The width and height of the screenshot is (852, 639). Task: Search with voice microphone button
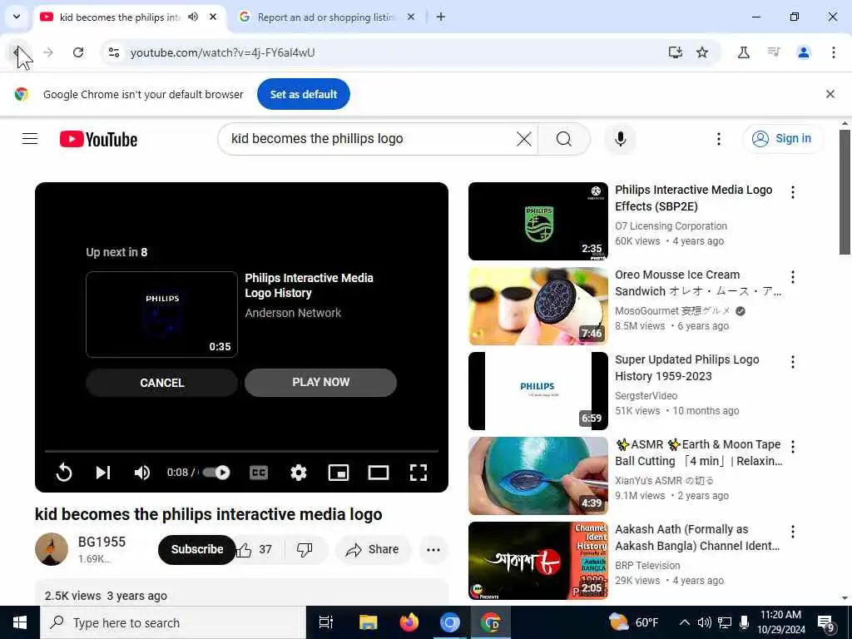[x=620, y=139]
